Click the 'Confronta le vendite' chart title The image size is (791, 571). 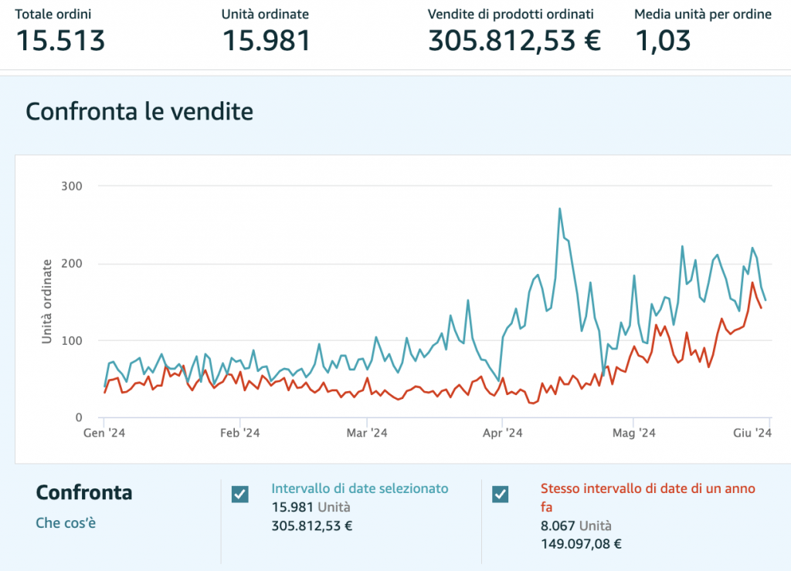point(140,112)
